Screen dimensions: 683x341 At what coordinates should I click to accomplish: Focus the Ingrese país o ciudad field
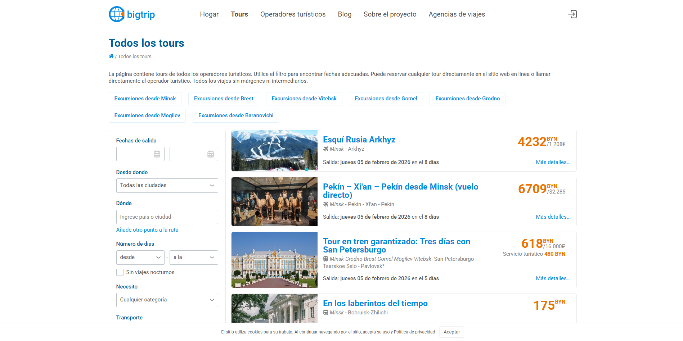[167, 217]
